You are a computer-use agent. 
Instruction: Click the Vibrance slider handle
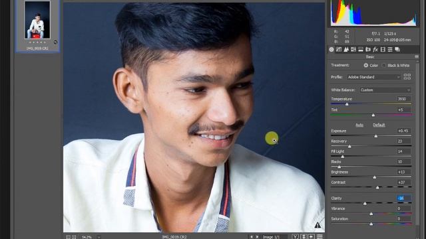point(371,214)
